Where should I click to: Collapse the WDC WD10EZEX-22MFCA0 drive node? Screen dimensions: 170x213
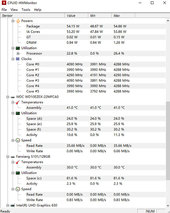pos(7,97)
